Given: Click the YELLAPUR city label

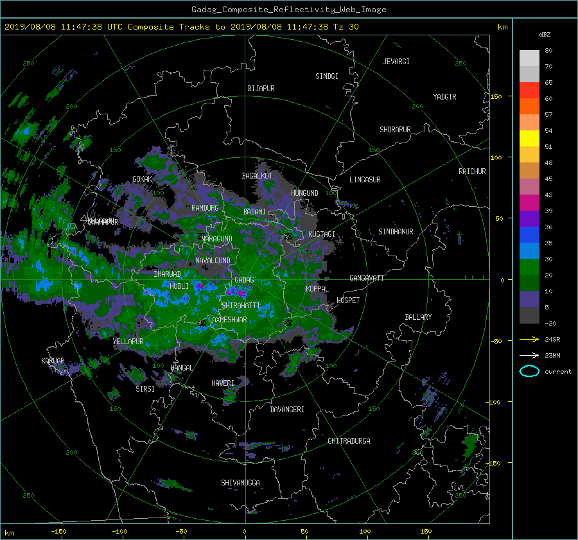Looking at the screenshot, I should (x=128, y=342).
